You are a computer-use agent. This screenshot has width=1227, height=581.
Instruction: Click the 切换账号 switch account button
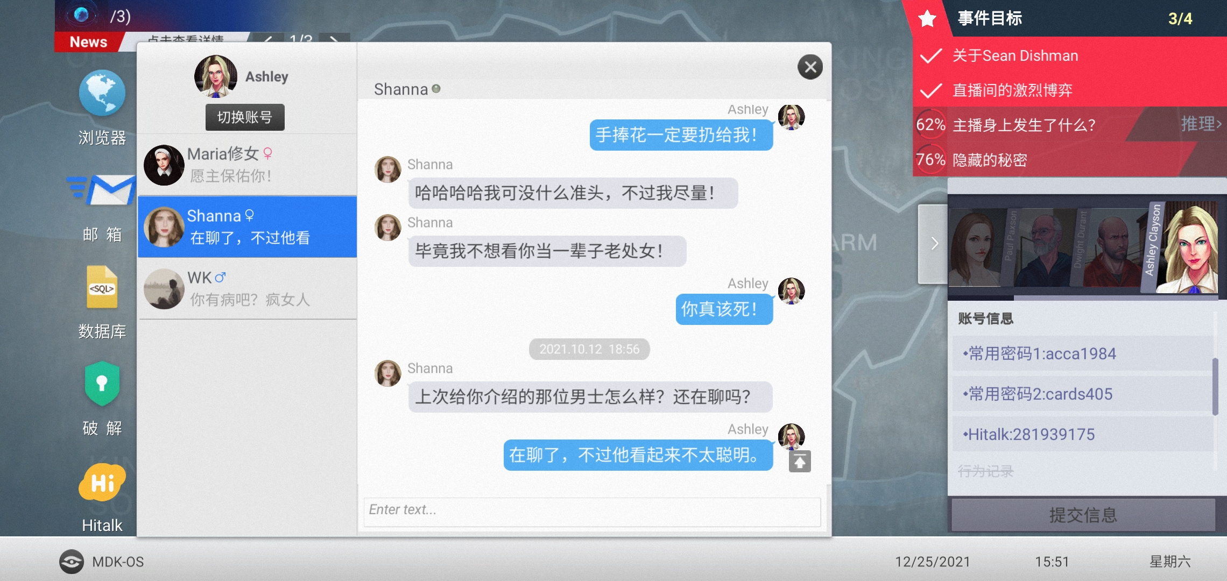245,117
